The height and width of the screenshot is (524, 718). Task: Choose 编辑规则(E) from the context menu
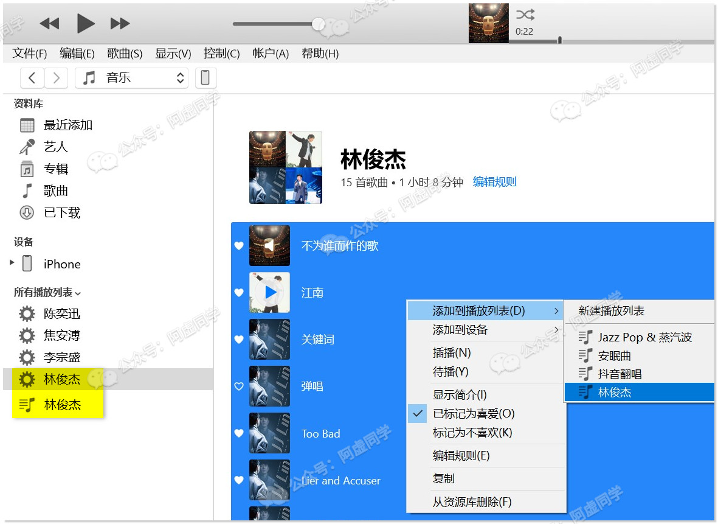point(486,456)
